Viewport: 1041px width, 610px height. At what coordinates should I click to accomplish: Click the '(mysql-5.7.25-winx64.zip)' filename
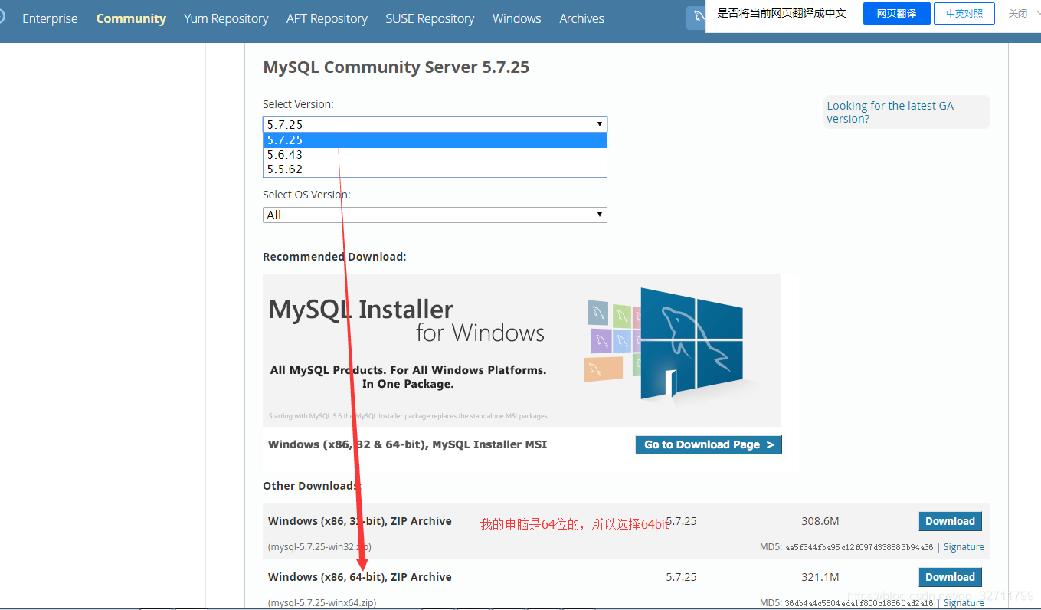(322, 603)
